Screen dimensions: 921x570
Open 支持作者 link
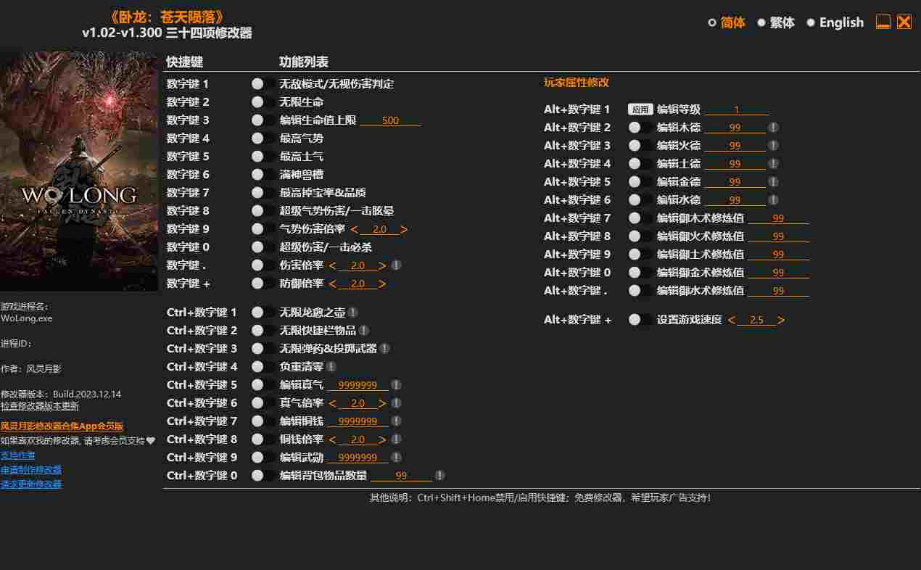pos(17,455)
